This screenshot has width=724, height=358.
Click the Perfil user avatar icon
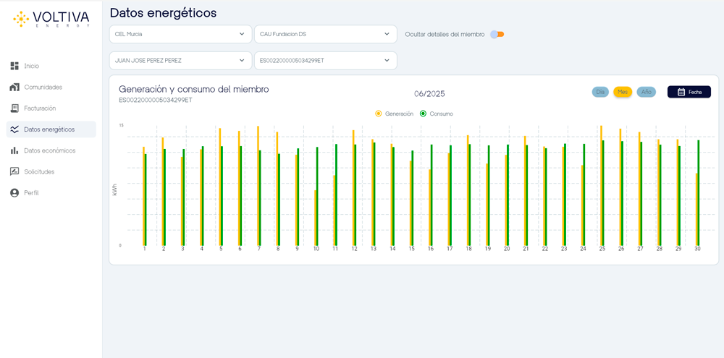[x=14, y=193]
